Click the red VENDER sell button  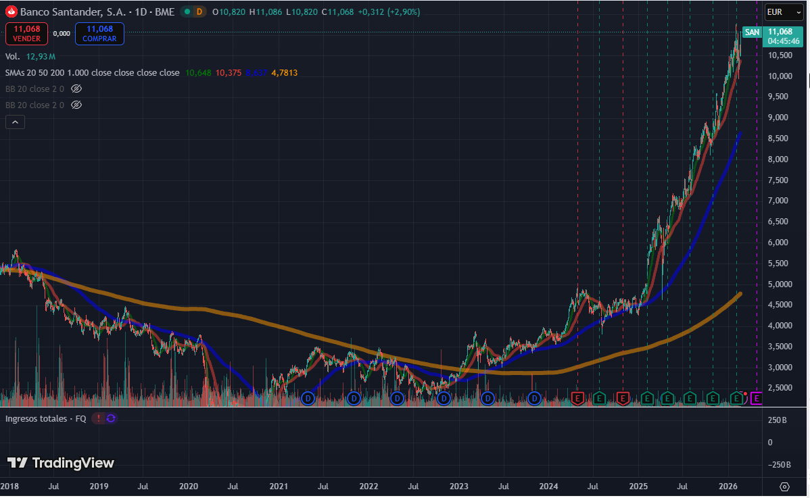tap(26, 33)
